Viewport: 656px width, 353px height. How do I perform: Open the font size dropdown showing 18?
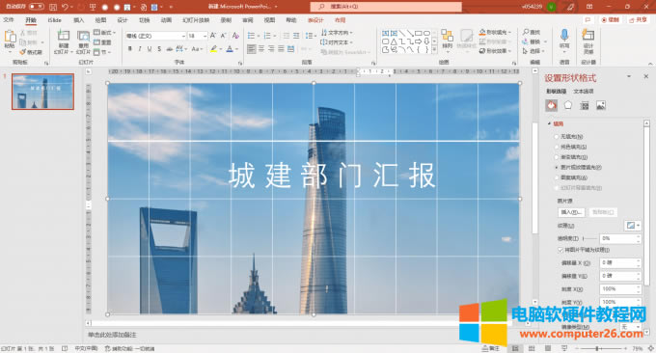point(197,36)
